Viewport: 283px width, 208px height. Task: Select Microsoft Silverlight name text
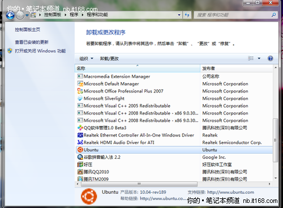(104, 99)
